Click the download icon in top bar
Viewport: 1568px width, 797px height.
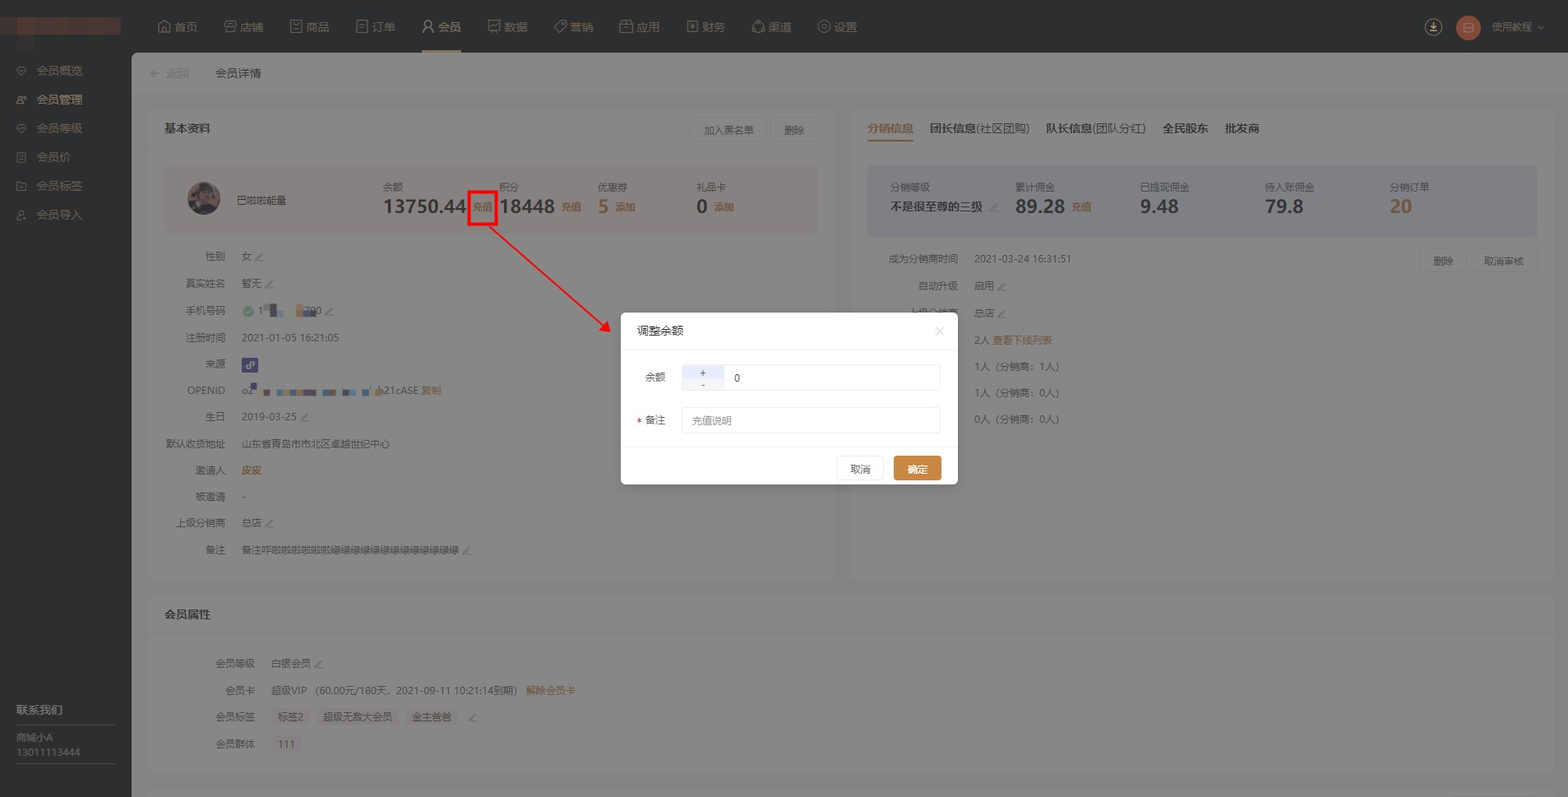click(x=1433, y=27)
